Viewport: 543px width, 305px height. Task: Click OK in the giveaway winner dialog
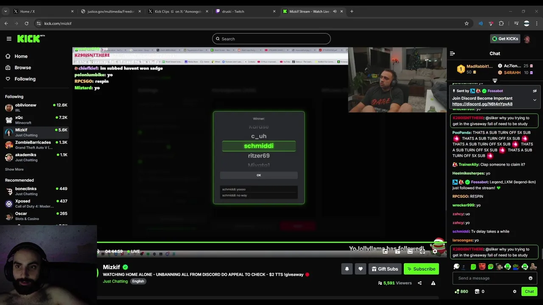(x=259, y=175)
